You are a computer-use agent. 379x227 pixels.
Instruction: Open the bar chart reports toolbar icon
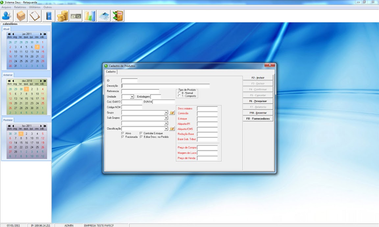coord(90,16)
